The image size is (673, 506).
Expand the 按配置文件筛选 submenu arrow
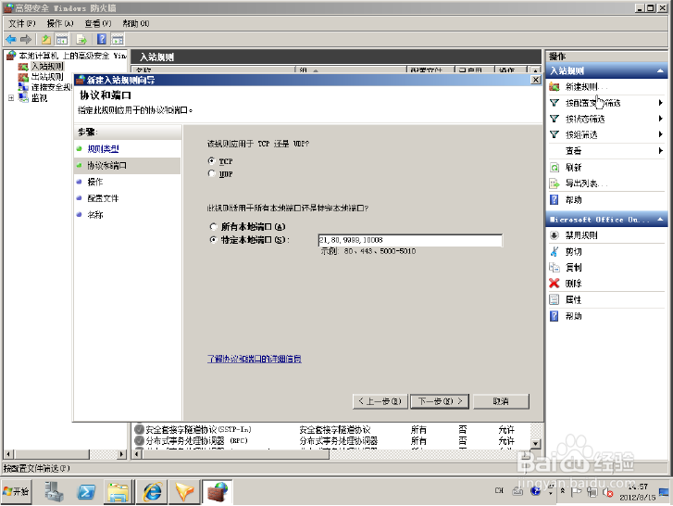pos(661,103)
